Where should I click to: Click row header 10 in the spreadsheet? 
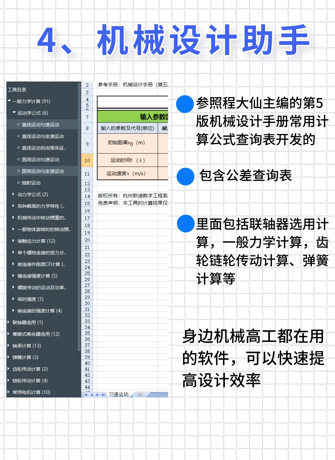[x=87, y=160]
